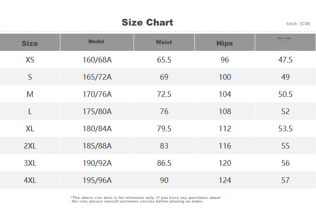This screenshot has width=316, height=223.
Task: Click the size reference disclaimer note
Action: coord(146,199)
